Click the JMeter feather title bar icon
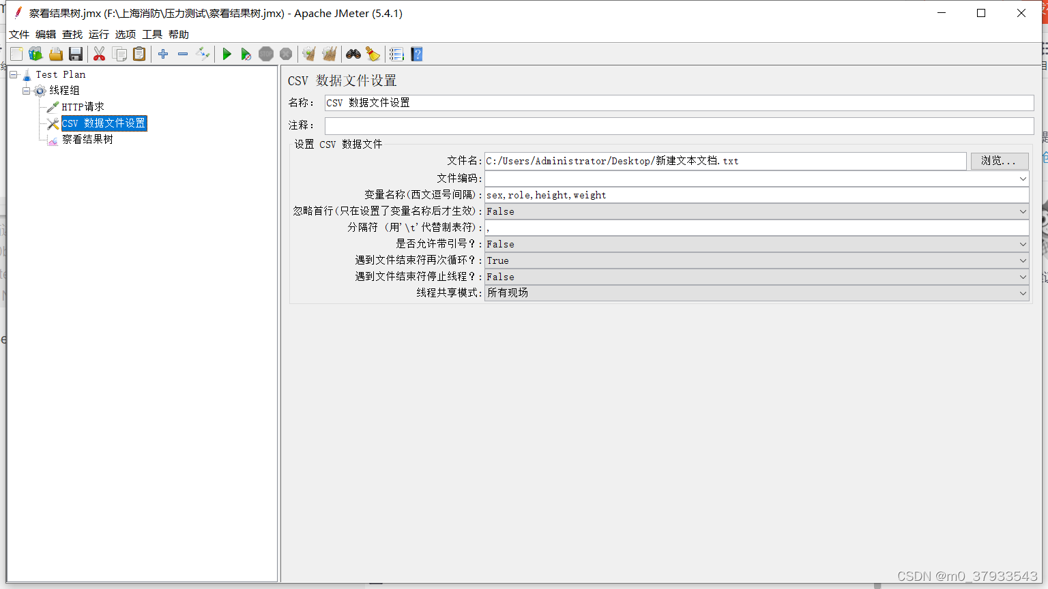This screenshot has height=589, width=1048. pos(18,13)
